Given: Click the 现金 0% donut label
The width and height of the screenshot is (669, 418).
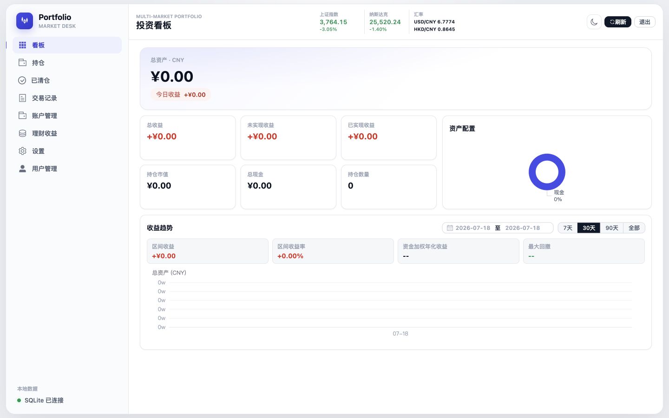Looking at the screenshot, I should tap(558, 196).
